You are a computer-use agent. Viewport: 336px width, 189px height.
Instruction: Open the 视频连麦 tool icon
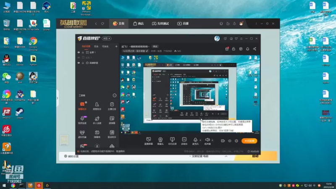click(x=82, y=120)
